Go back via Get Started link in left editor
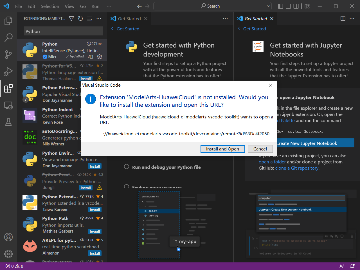360x270 pixels. (125, 29)
